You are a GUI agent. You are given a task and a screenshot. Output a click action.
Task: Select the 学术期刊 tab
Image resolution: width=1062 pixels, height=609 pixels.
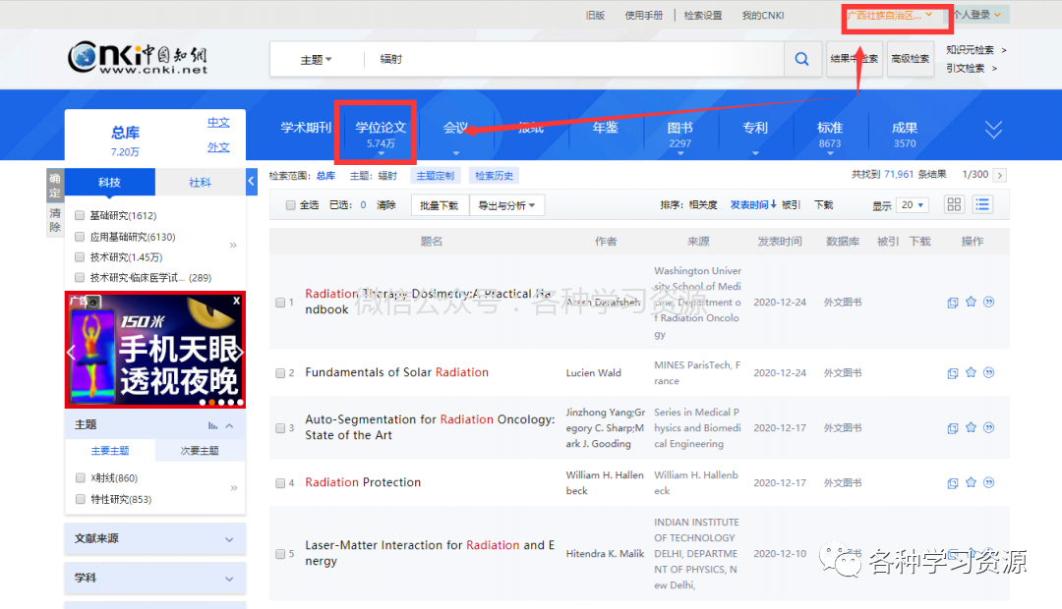(306, 128)
